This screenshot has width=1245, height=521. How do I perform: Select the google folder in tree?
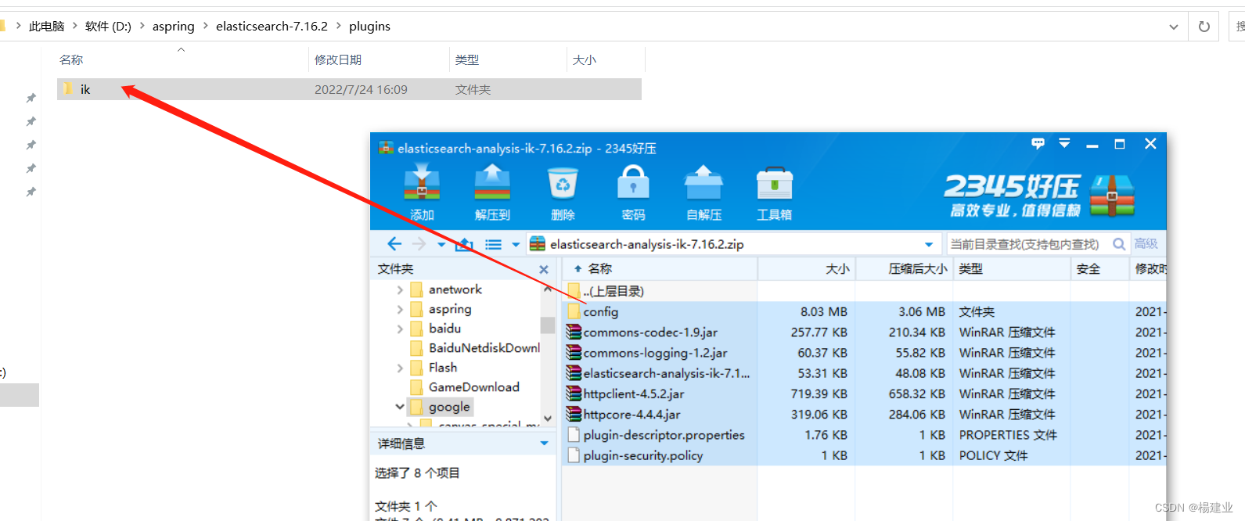click(x=441, y=407)
